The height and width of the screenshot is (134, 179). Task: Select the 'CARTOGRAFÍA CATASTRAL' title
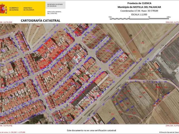click(41, 21)
